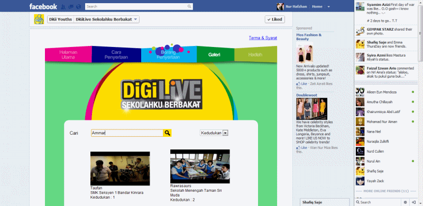Click the Sponsored heading link

pyautogui.click(x=304, y=28)
